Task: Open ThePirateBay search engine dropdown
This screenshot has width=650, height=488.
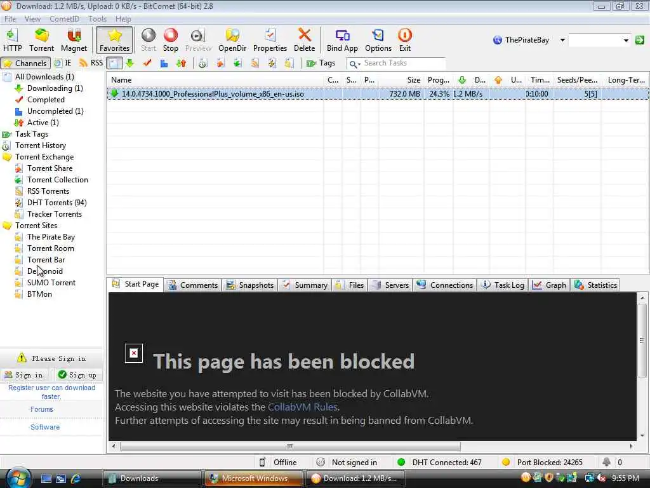Action: pos(562,40)
